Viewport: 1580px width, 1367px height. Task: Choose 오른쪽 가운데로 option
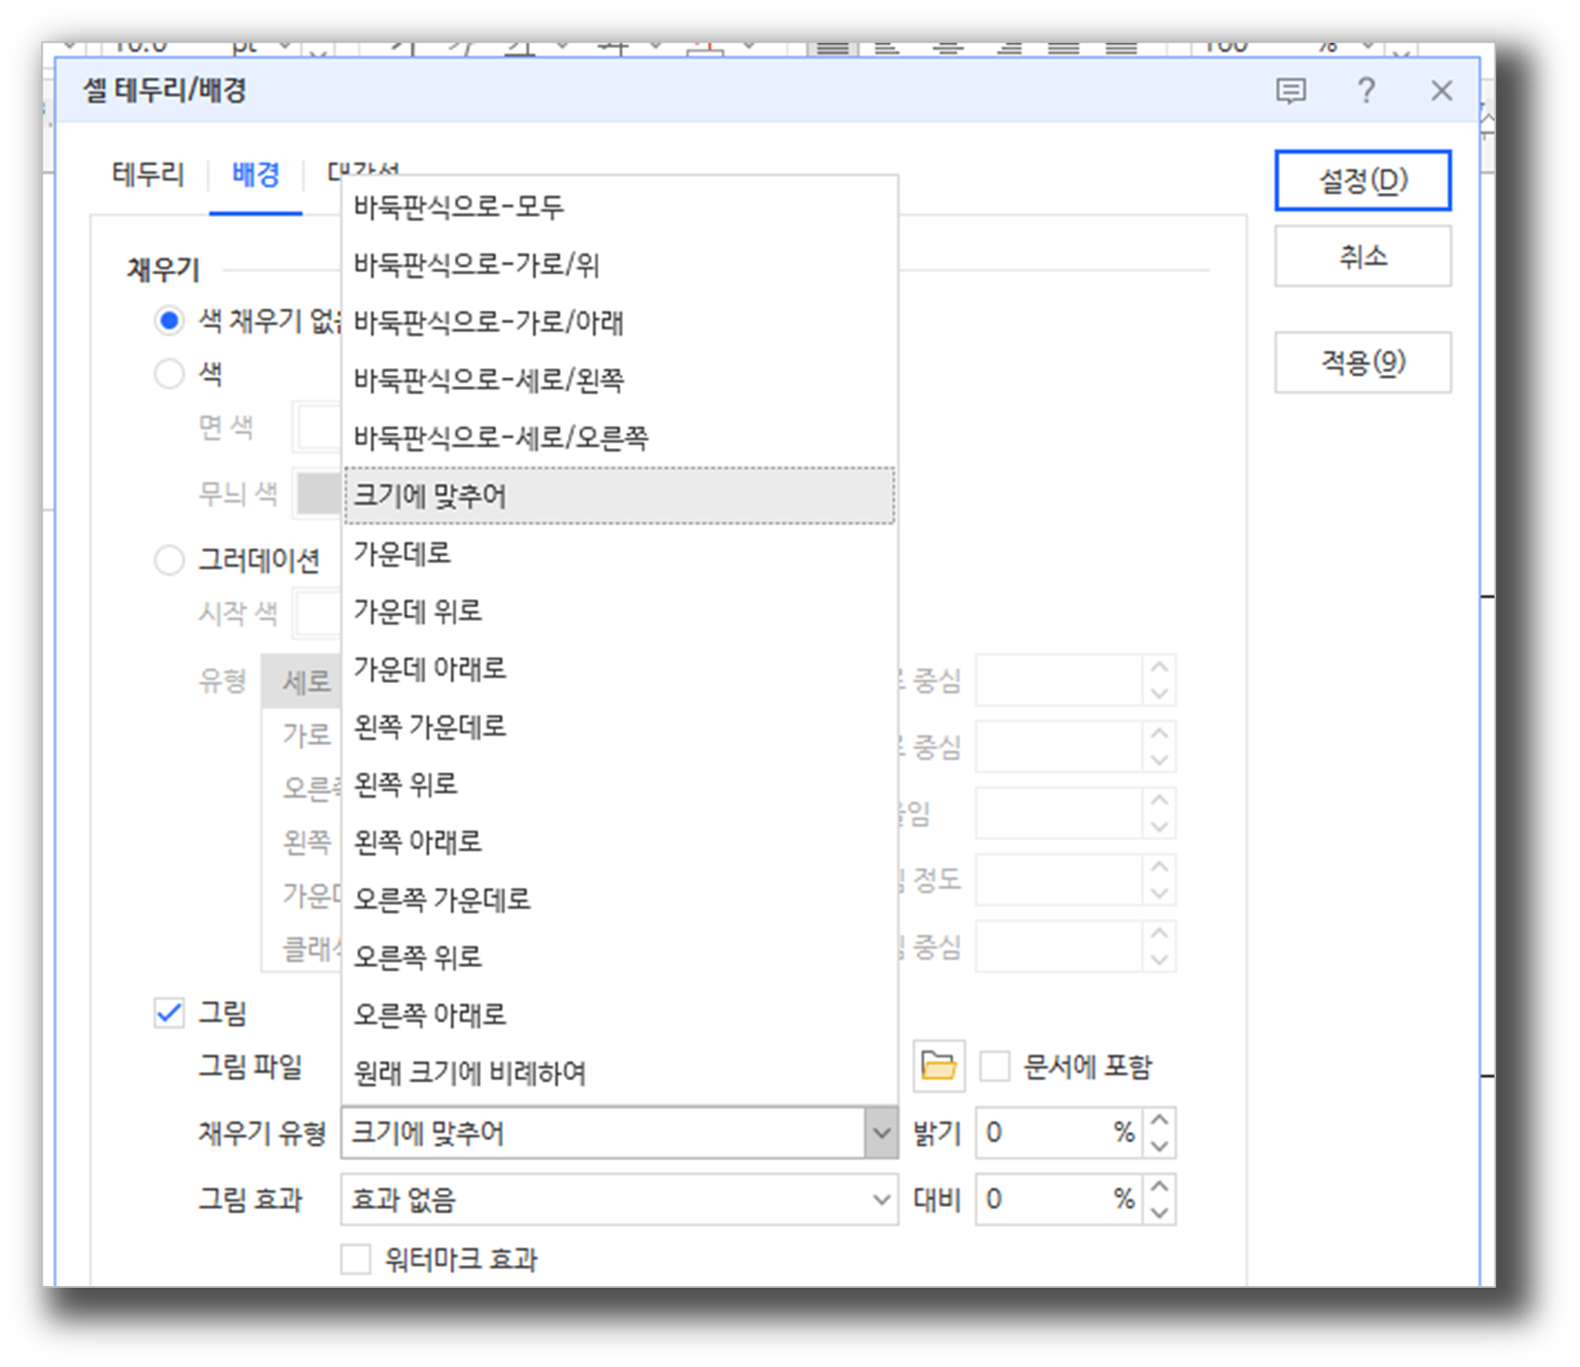pyautogui.click(x=619, y=899)
